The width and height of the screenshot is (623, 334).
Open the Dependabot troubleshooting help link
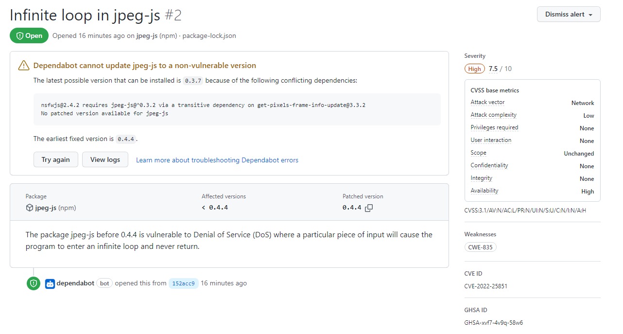[217, 160]
